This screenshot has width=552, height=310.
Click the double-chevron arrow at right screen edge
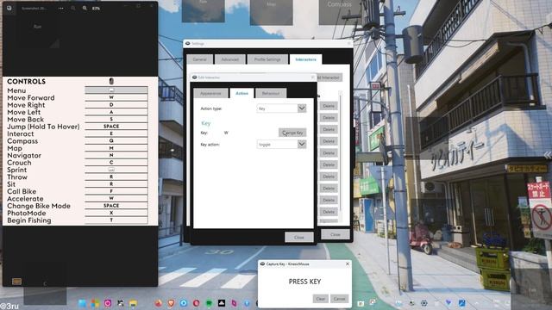[548, 155]
